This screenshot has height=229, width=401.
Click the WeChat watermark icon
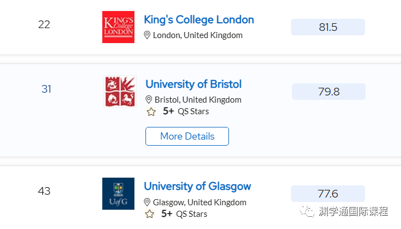307,211
